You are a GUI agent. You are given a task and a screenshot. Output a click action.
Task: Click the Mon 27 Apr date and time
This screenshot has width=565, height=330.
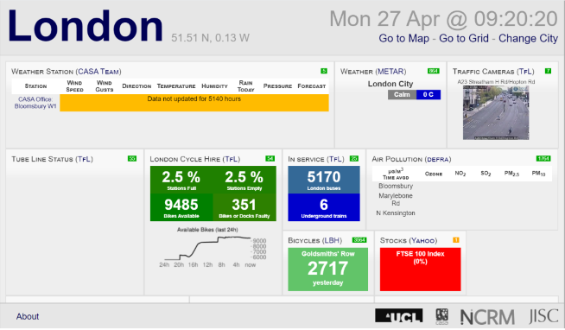[443, 19]
